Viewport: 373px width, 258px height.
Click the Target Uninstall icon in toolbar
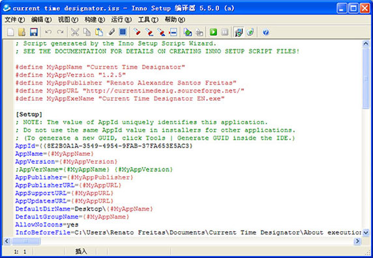pyautogui.click(x=250, y=32)
